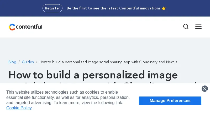Image resolution: width=210 pixels, height=118 pixels.
Task: Click the "How to build a personalized image" heading
Action: pyautogui.click(x=93, y=75)
